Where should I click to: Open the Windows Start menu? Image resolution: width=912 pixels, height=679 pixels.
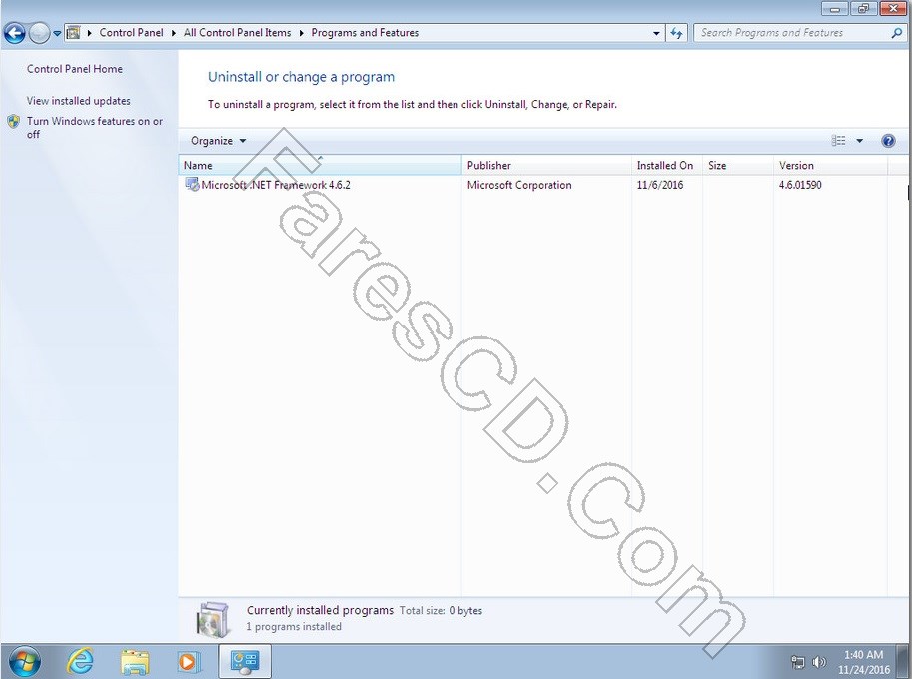pos(23,662)
